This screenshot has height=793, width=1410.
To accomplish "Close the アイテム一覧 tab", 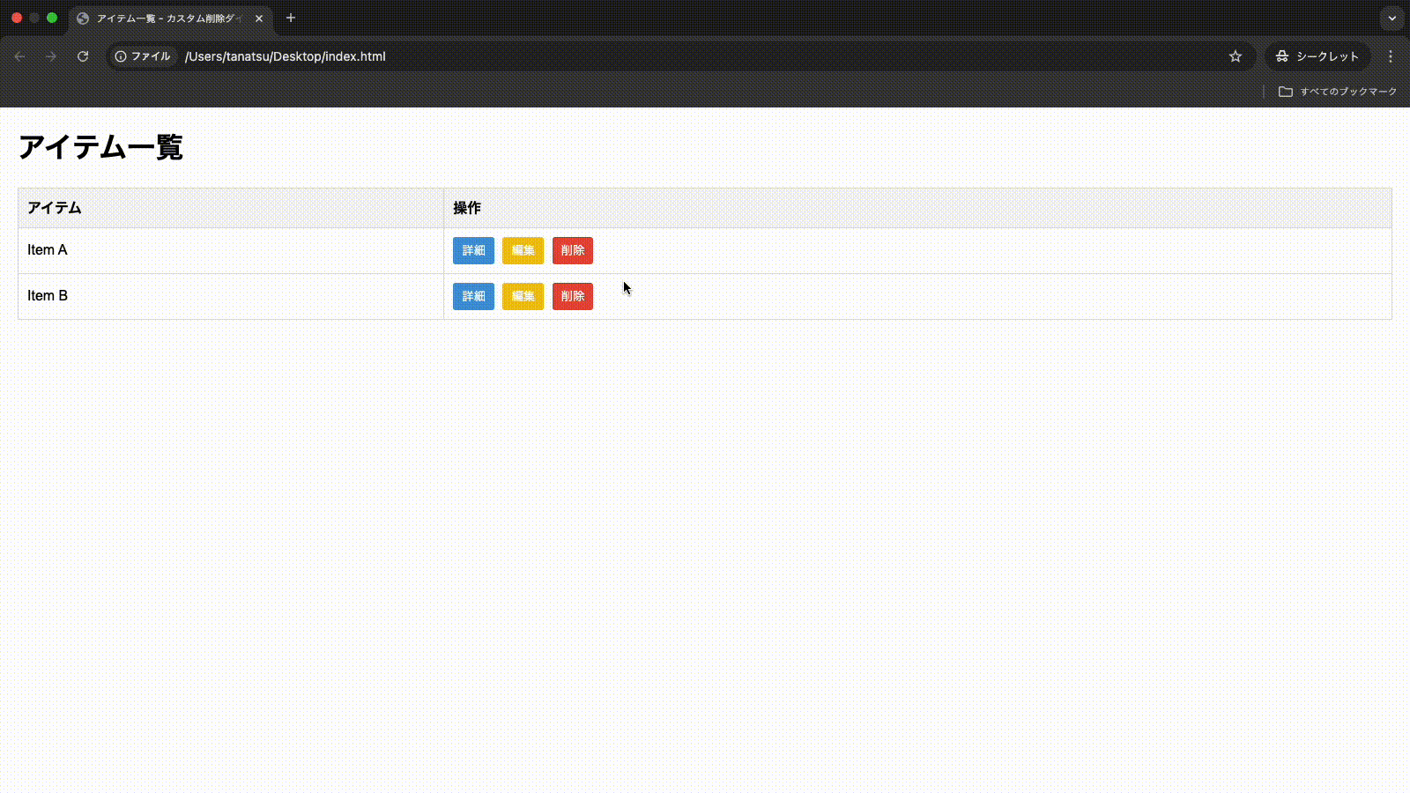I will [x=259, y=19].
